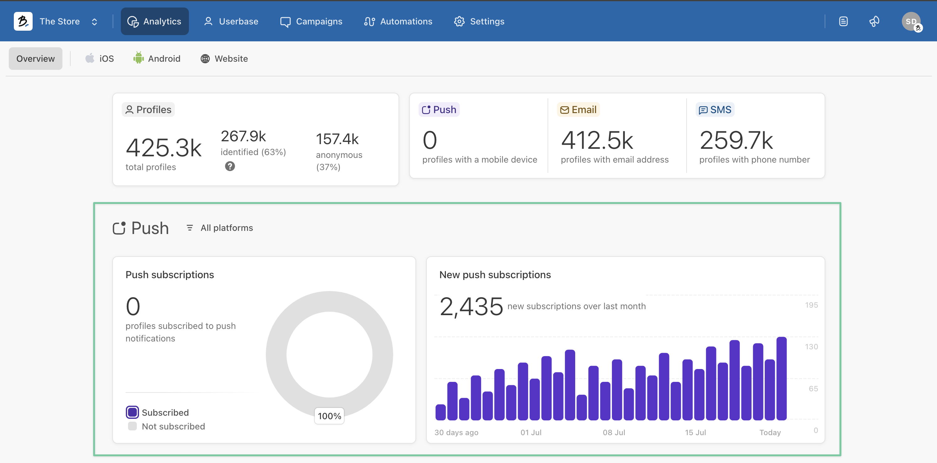Click the Push subscriptions card title
This screenshot has width=937, height=463.
pos(169,274)
